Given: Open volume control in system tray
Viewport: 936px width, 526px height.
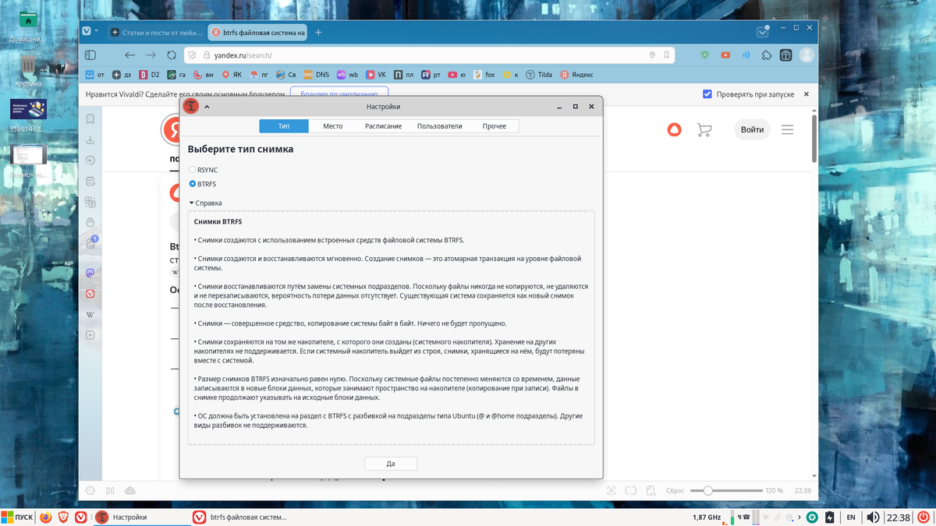Looking at the screenshot, I should 873,517.
